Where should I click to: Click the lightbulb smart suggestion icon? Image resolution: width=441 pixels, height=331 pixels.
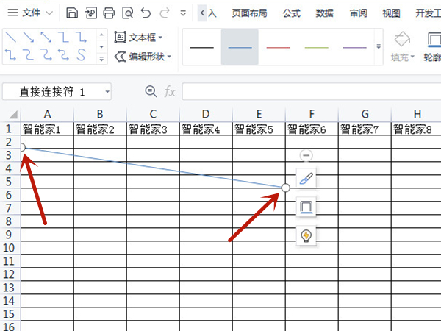pyautogui.click(x=306, y=235)
